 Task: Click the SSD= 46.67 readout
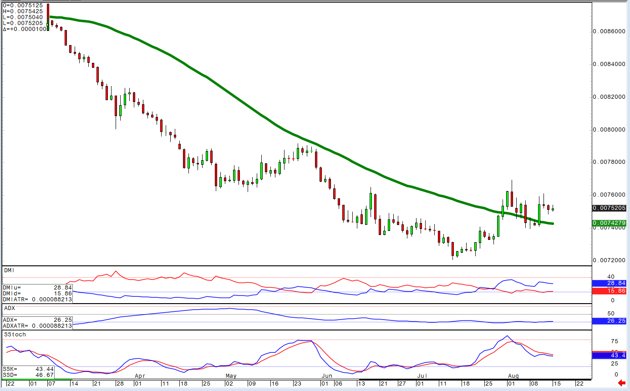[28, 375]
